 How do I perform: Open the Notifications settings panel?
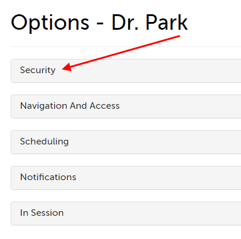pyautogui.click(x=126, y=178)
